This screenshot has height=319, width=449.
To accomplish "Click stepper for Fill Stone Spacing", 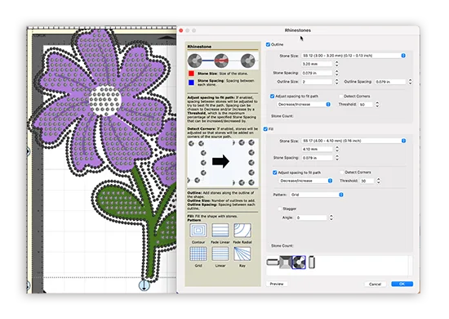I will click(337, 158).
